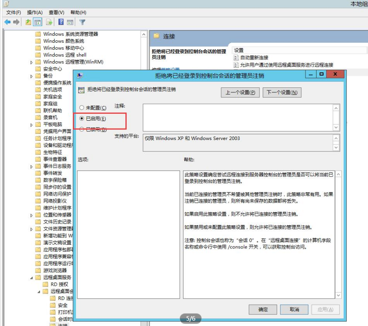Open Help via blue question mark icon

[61, 22]
